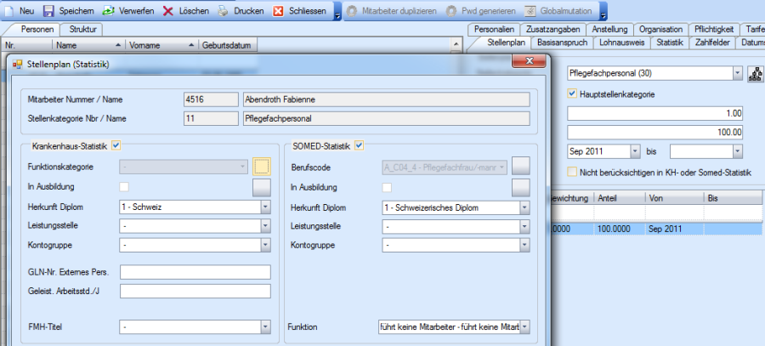Open the organisation chart icon beside Pflegefachpersonal

tap(756, 74)
